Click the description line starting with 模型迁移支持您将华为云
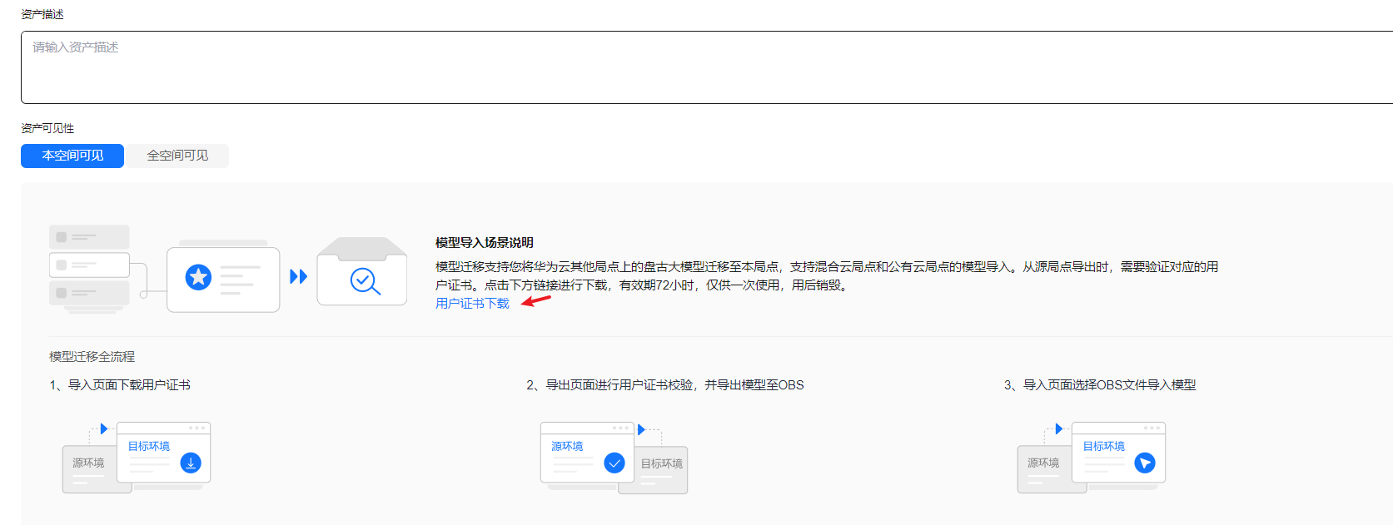 (x=827, y=267)
